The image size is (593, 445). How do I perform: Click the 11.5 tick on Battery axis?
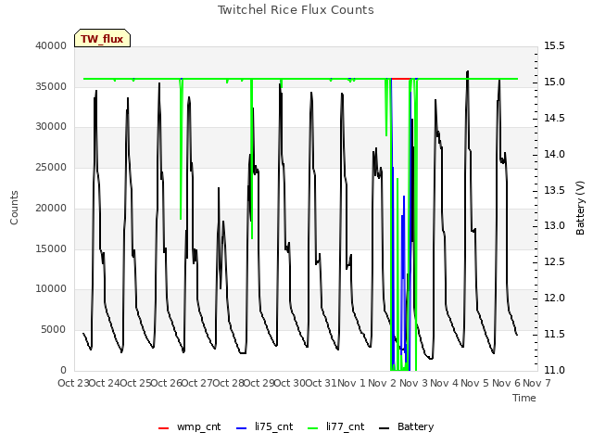554,334
